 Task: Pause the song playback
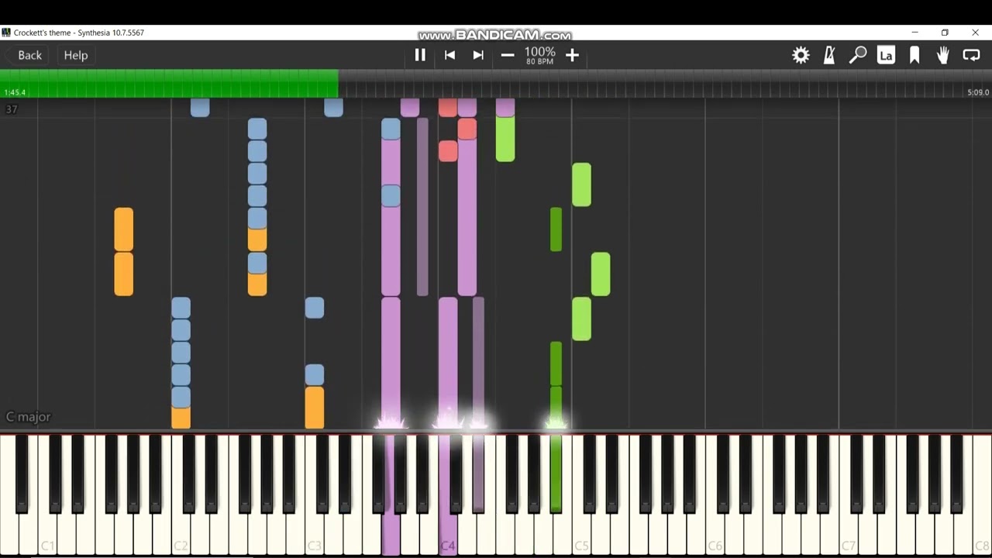pos(420,55)
